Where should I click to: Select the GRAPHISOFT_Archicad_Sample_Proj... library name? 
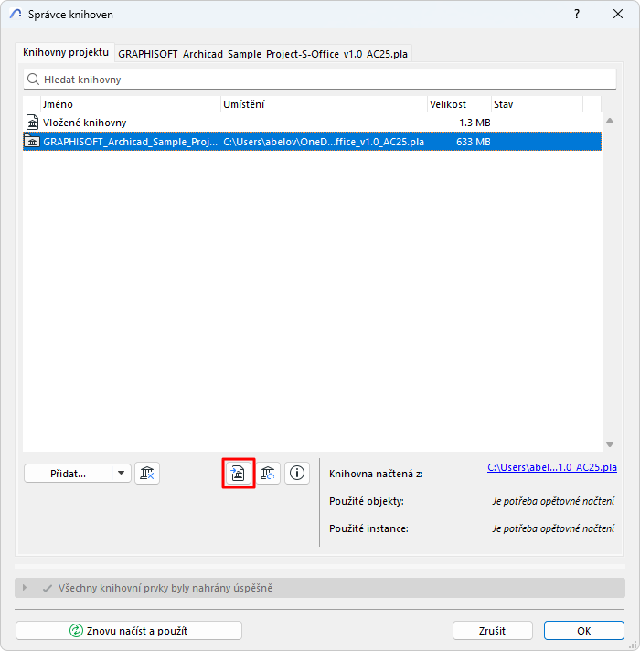click(131, 142)
